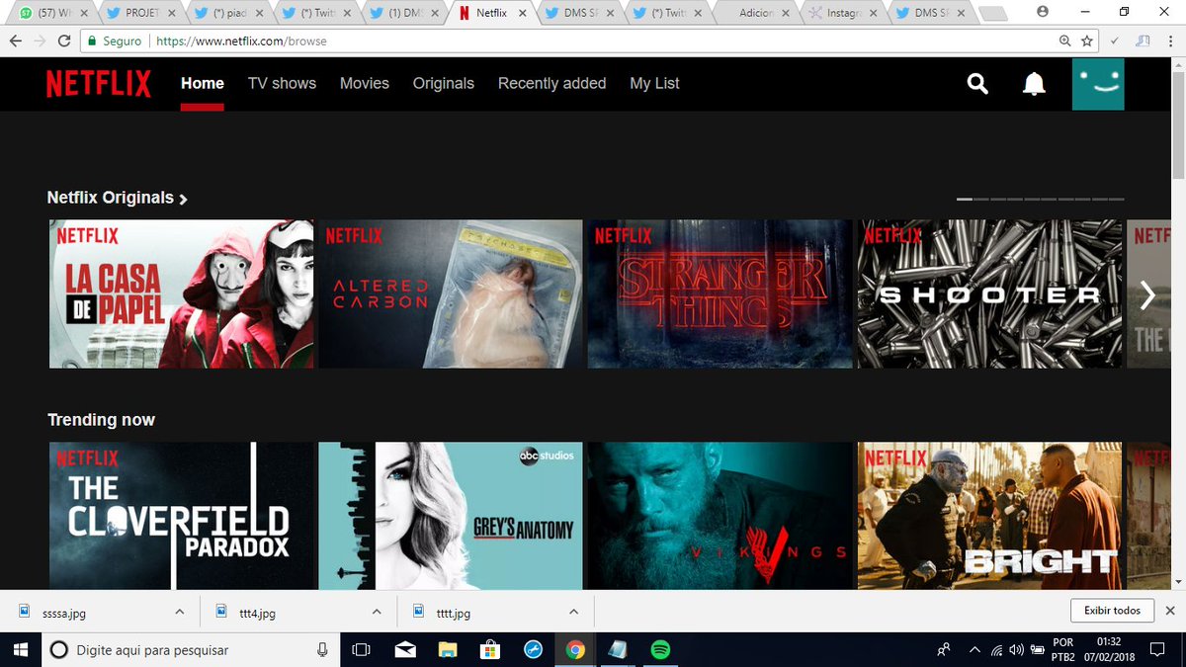Open the Windows Start menu
Viewport: 1186px width, 667px height.
pyautogui.click(x=21, y=649)
